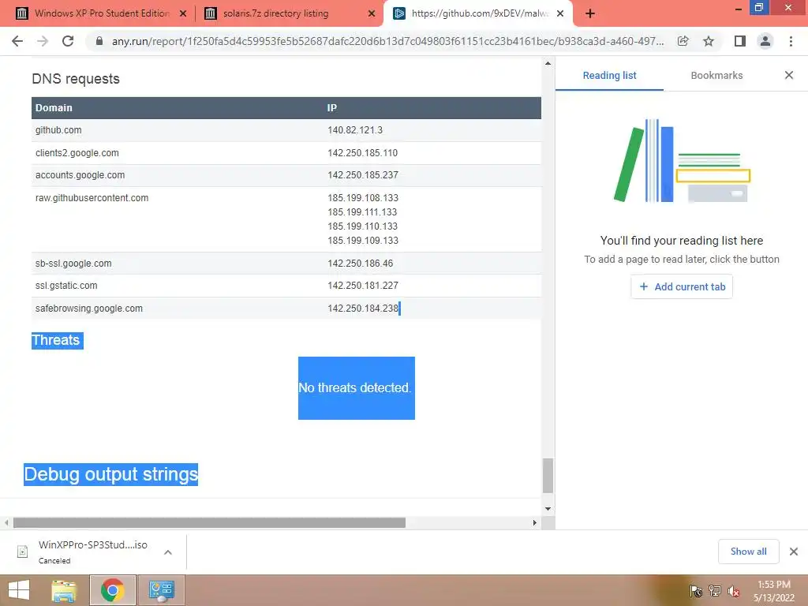This screenshot has height=606, width=808.
Task: Close the solaris.7z directory listing tab
Action: [x=372, y=14]
